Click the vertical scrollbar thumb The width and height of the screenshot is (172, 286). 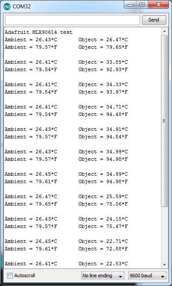click(165, 121)
